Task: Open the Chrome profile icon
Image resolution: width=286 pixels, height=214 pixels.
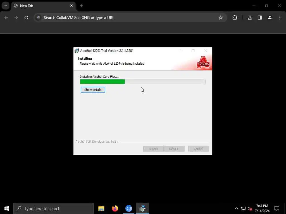Action: (270, 18)
